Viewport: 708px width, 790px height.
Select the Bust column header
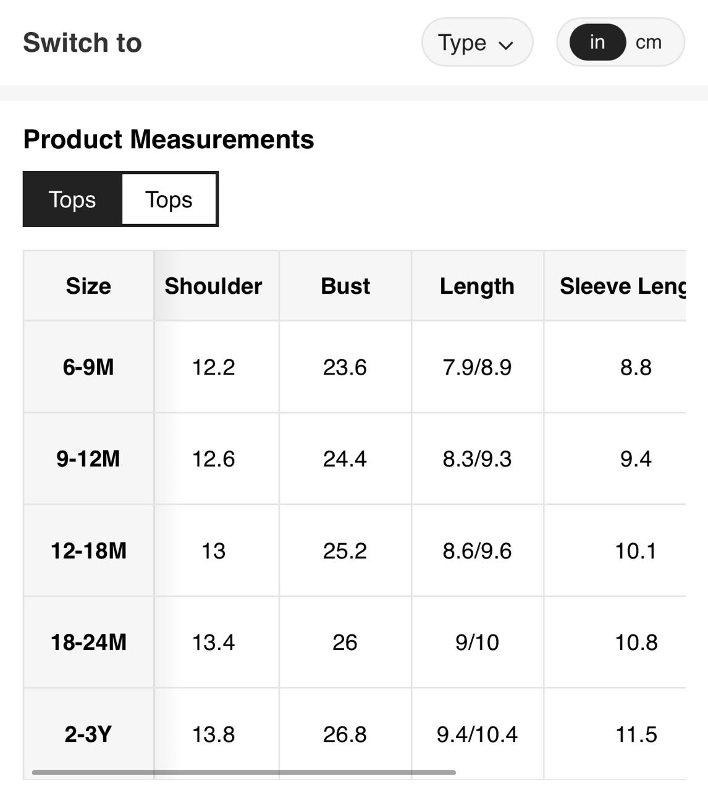point(345,286)
